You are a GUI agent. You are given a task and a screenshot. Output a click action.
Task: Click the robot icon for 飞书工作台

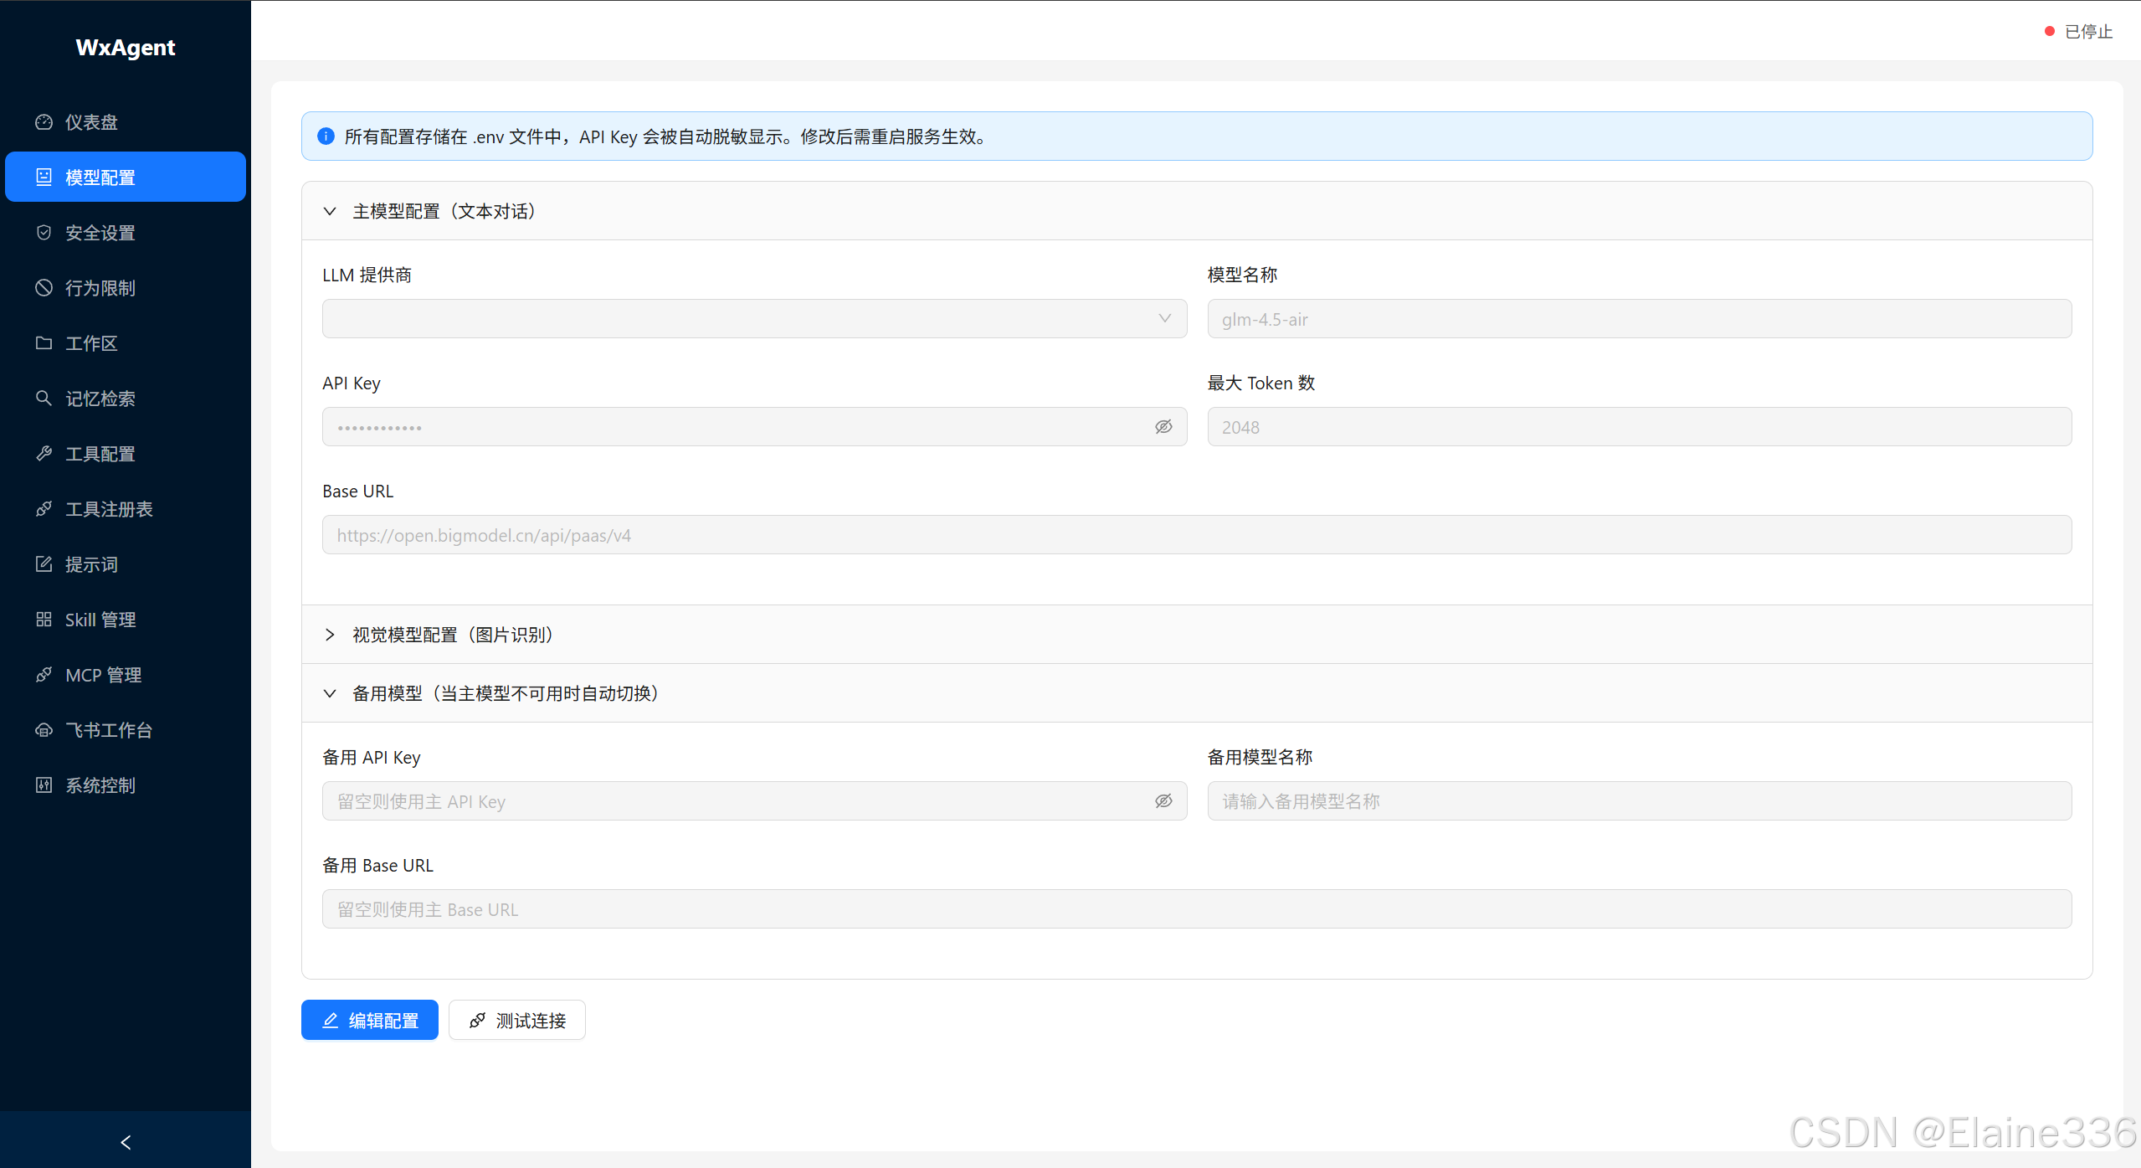44,730
